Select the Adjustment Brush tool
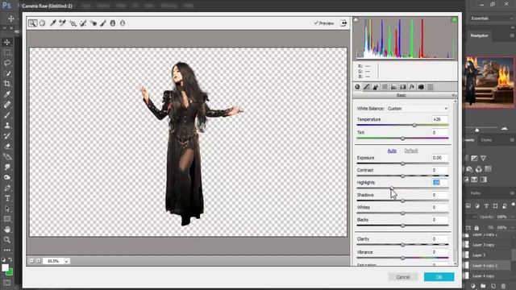 click(x=103, y=23)
